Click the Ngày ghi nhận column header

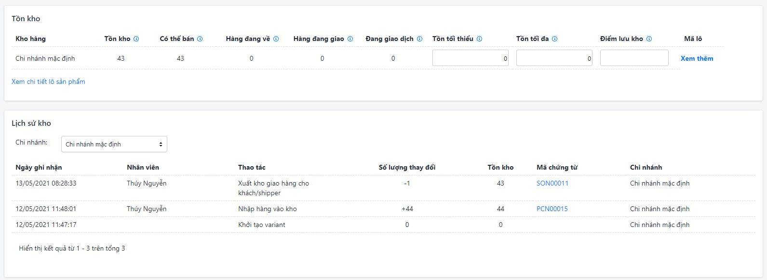click(x=39, y=167)
